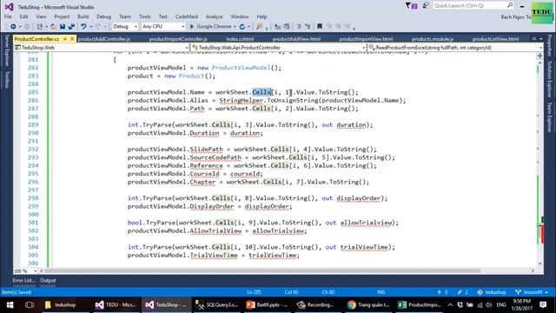556x313 pixels.
Task: Open the Project menu
Action: (x=62, y=17)
